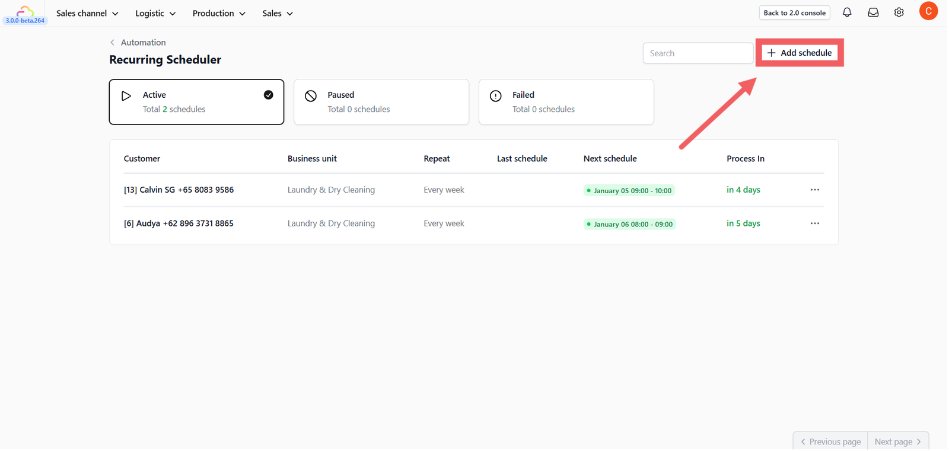The width and height of the screenshot is (949, 451).
Task: Open settings gear icon
Action: 900,12
